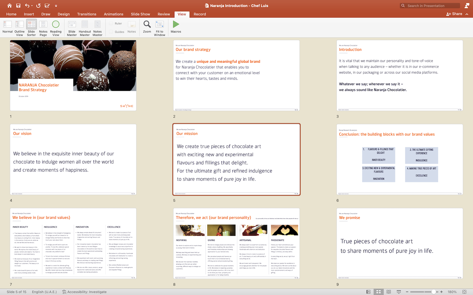Viewport: 473px width, 295px height.
Task: Click the Redo circular arrow icon
Action: point(39,5)
